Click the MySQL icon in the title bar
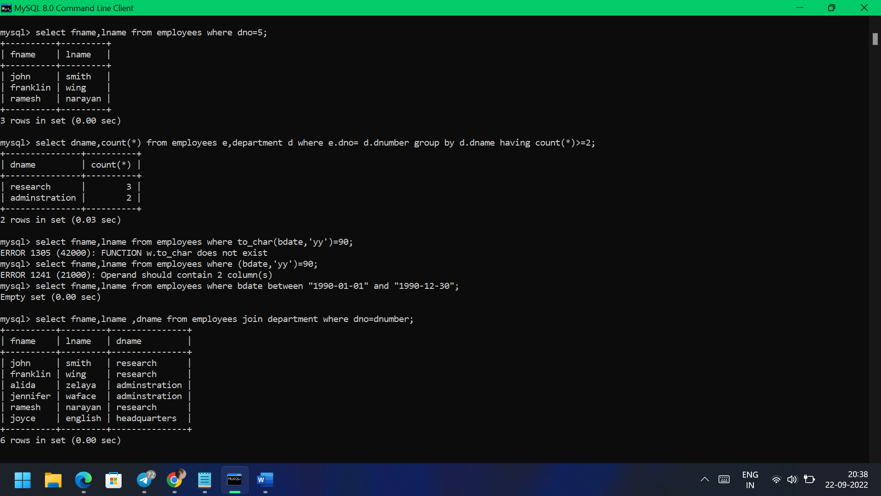881x496 pixels. [x=6, y=8]
